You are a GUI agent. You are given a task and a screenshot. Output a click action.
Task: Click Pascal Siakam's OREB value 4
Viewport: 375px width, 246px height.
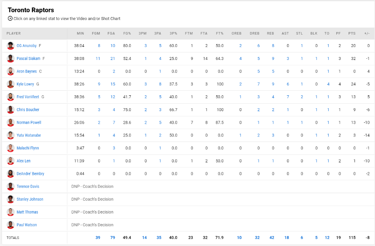pos(240,59)
